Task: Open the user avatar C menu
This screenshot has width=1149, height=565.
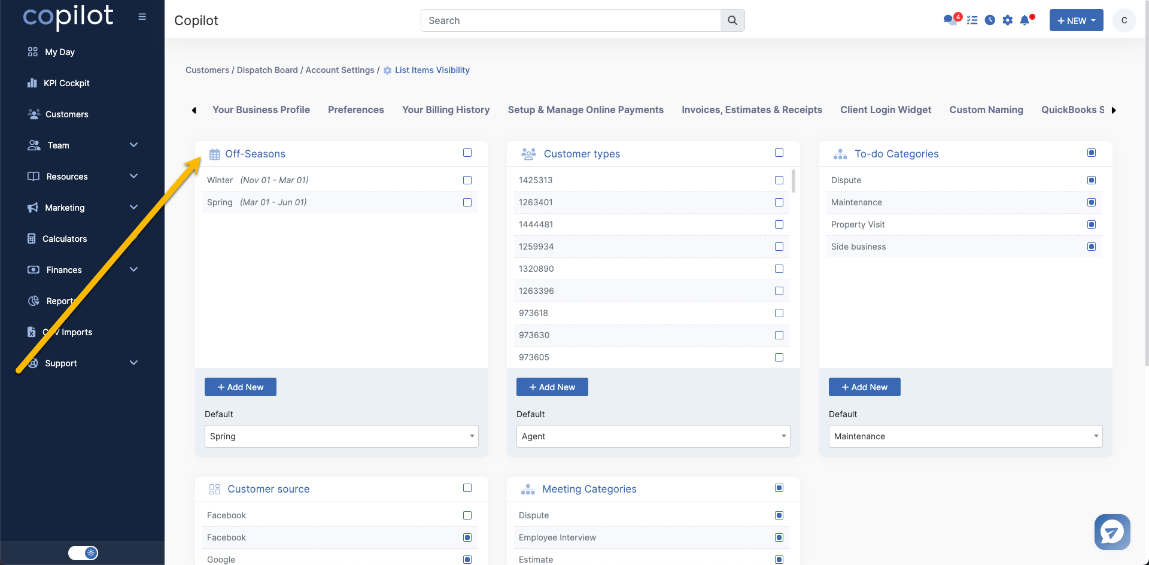Action: (x=1124, y=20)
